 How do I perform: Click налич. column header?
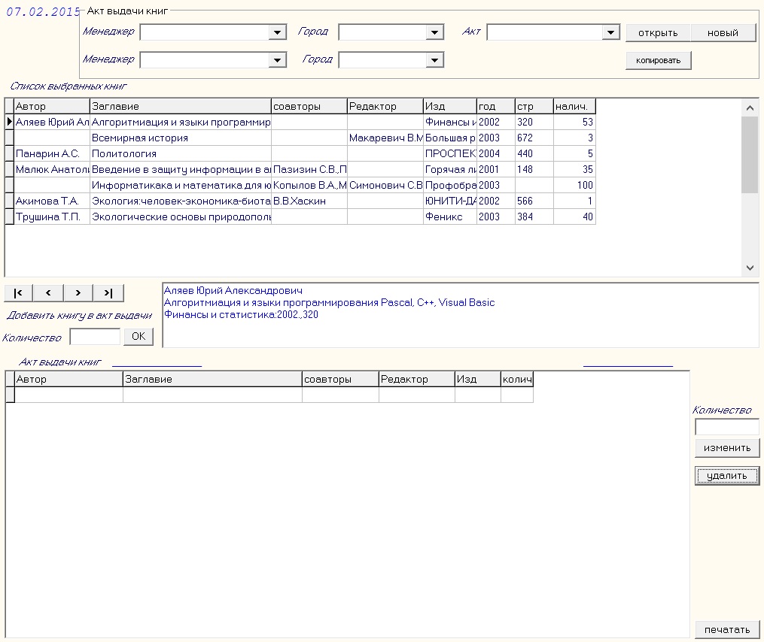pos(574,106)
